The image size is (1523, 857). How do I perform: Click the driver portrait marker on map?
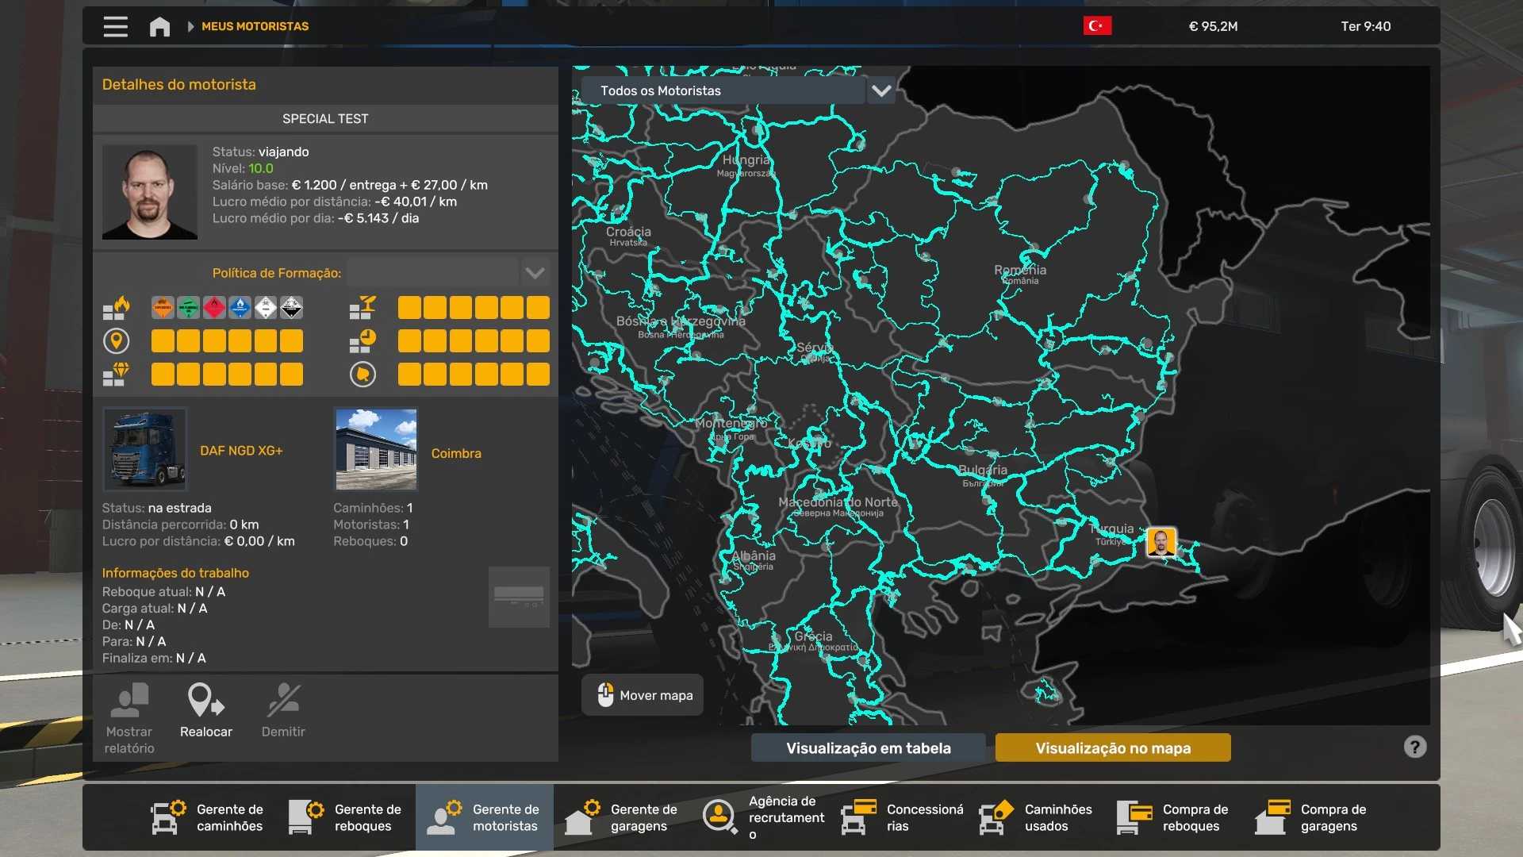click(x=1161, y=543)
